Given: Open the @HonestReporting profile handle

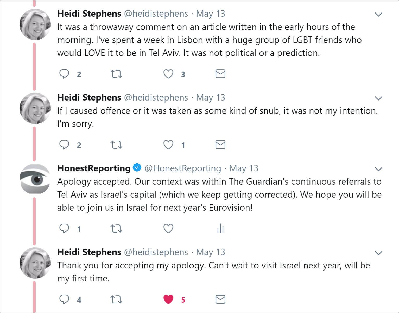Looking at the screenshot, I should coord(183,168).
